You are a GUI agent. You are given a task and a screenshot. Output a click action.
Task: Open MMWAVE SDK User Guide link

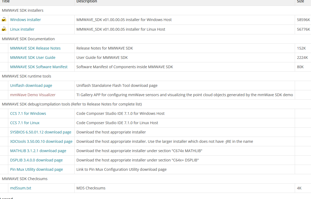33,58
